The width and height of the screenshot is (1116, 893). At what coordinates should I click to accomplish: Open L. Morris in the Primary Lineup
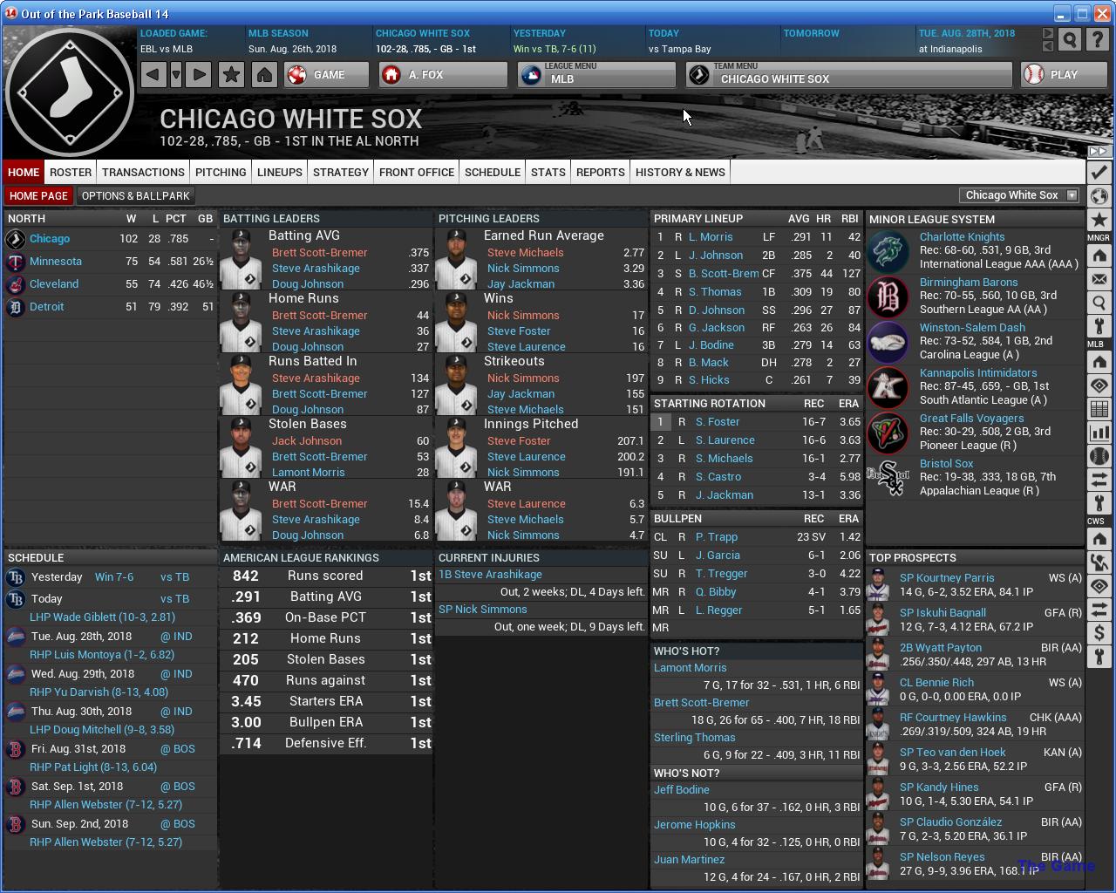[x=711, y=237]
